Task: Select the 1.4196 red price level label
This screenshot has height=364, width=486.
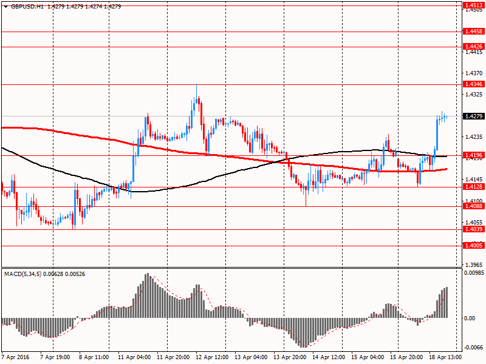Action: coord(474,155)
